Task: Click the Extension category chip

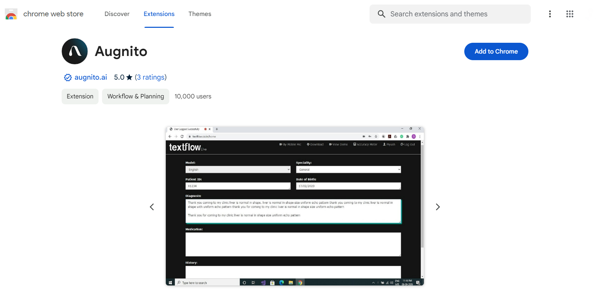Action: click(x=80, y=96)
